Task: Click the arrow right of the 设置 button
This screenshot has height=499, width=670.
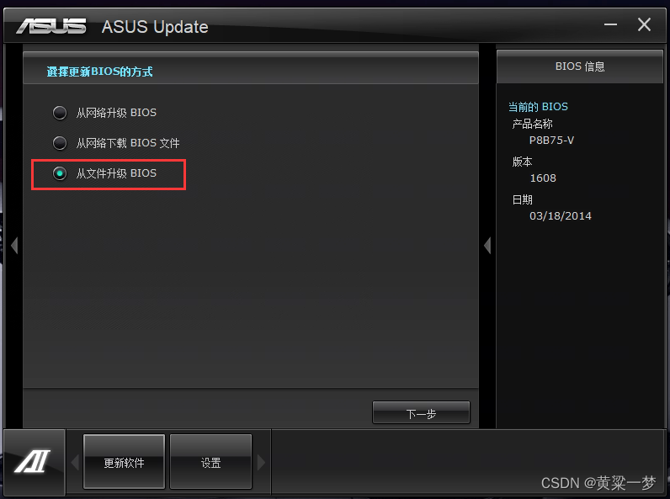Action: (x=261, y=462)
